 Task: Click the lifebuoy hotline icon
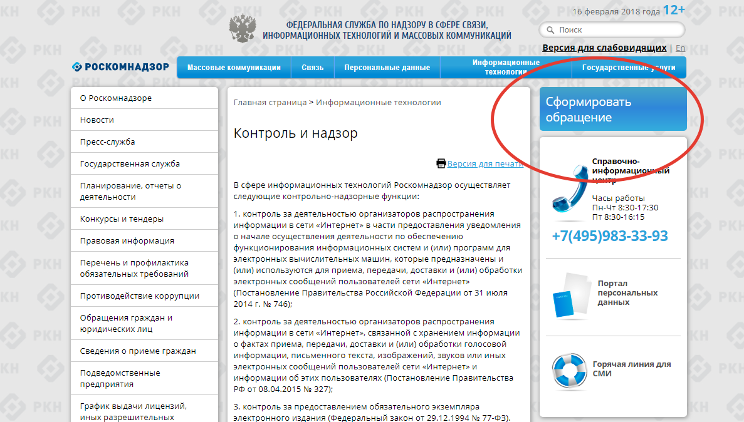pos(569,370)
